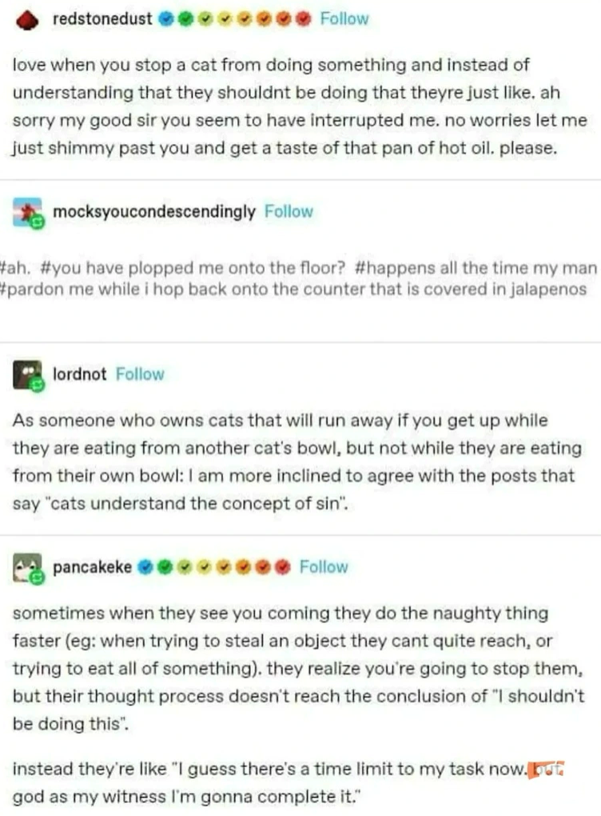This screenshot has height=816, width=601.
Task: Follow the user pancakeke
Action: tap(324, 566)
